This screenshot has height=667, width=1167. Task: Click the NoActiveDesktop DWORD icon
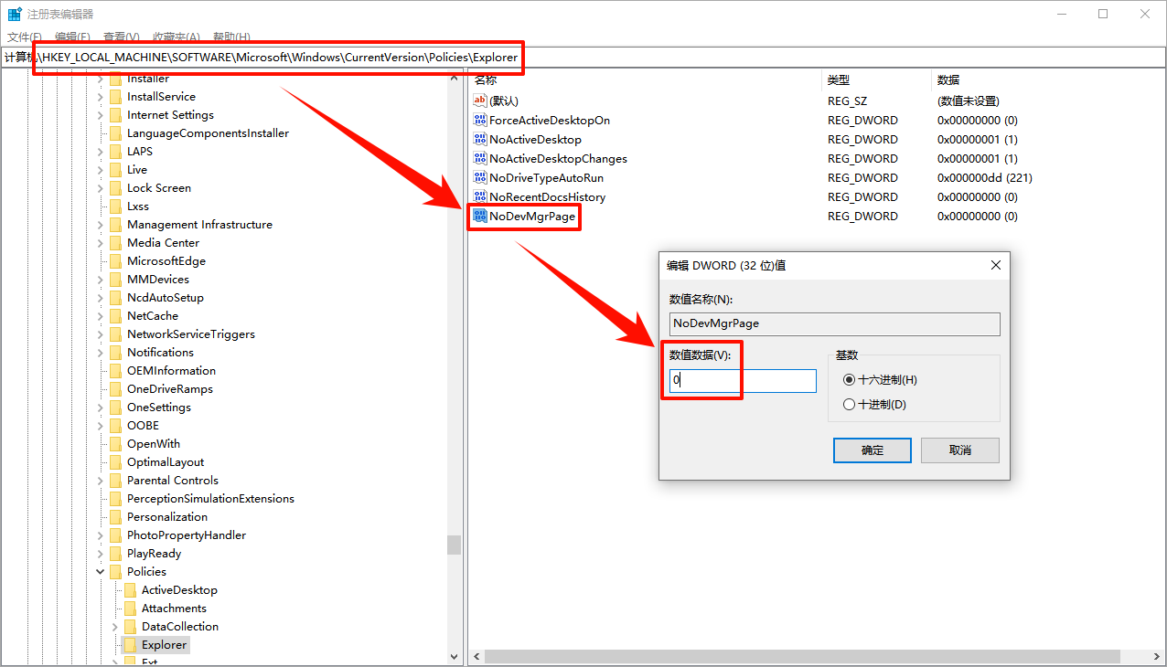click(x=481, y=139)
